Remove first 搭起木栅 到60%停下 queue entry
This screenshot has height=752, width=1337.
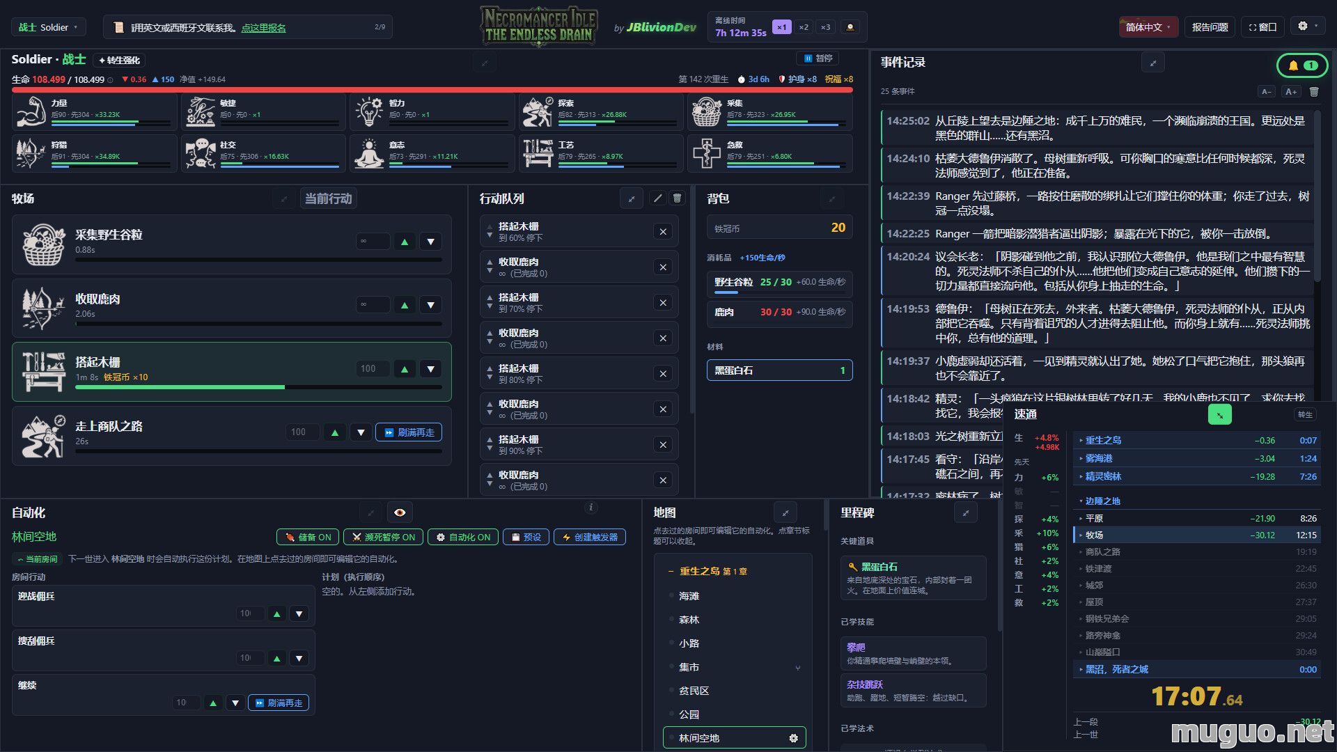point(663,232)
